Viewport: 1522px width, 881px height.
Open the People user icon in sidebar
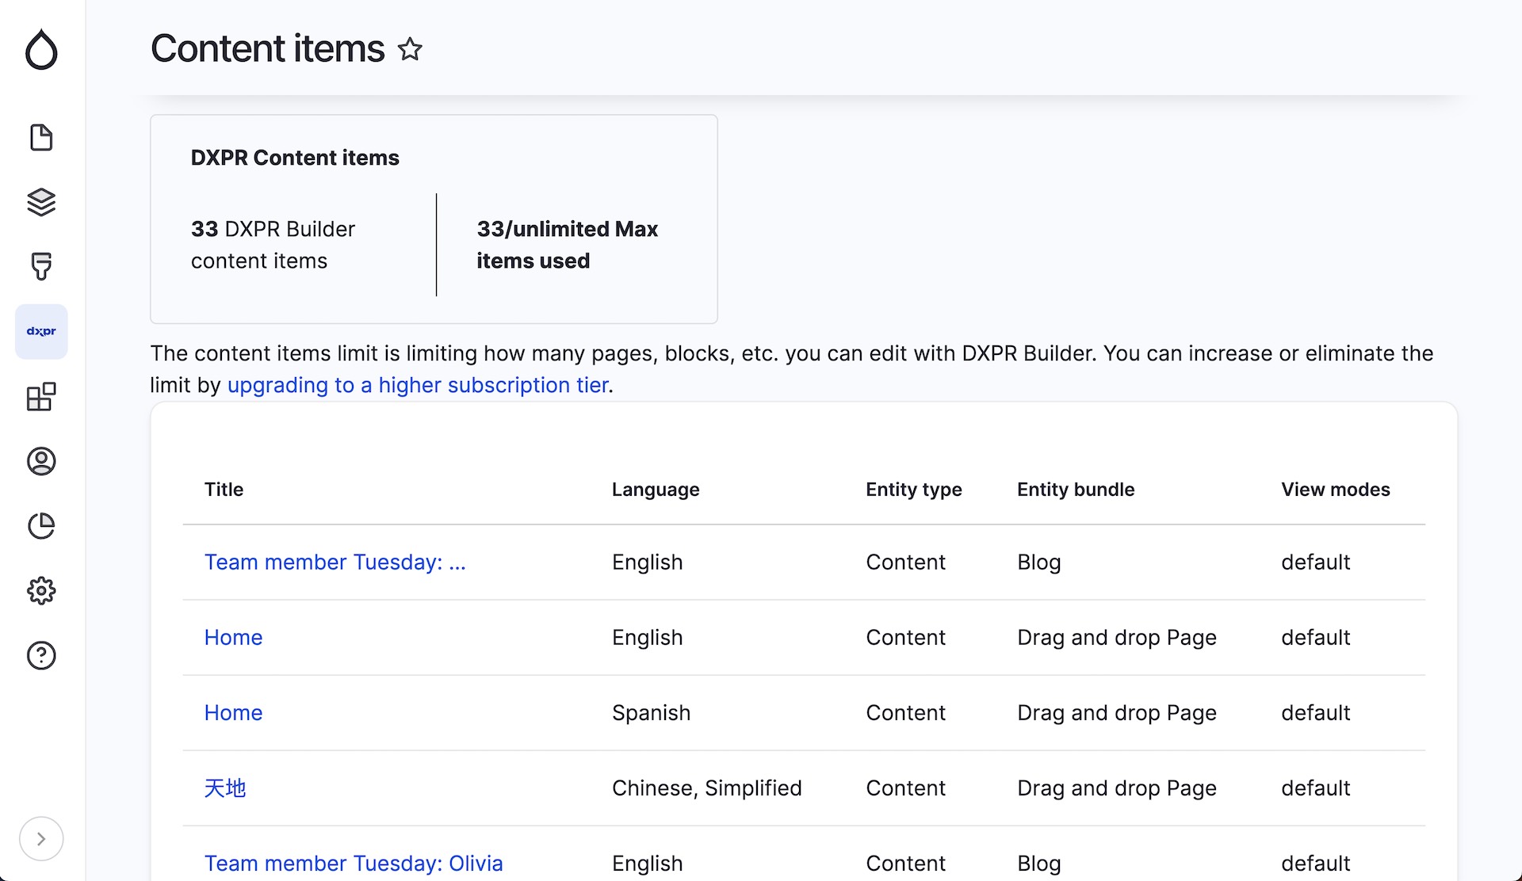coord(41,461)
